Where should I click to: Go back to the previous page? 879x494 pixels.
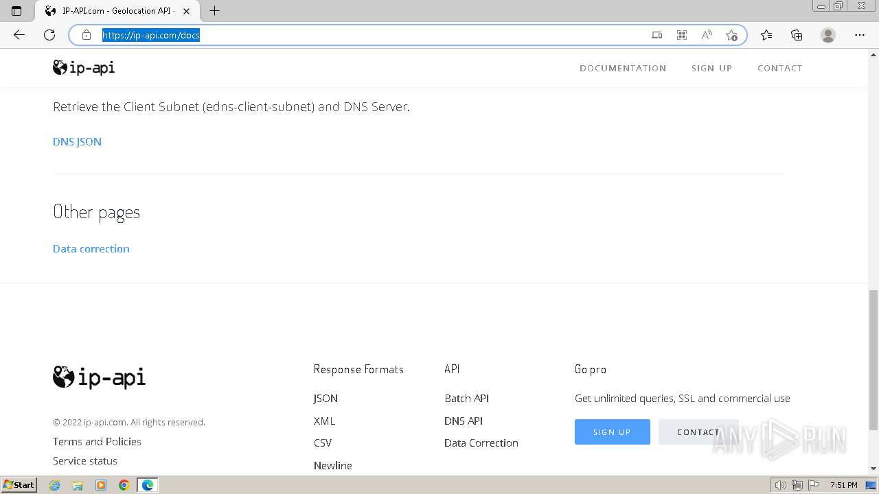19,35
